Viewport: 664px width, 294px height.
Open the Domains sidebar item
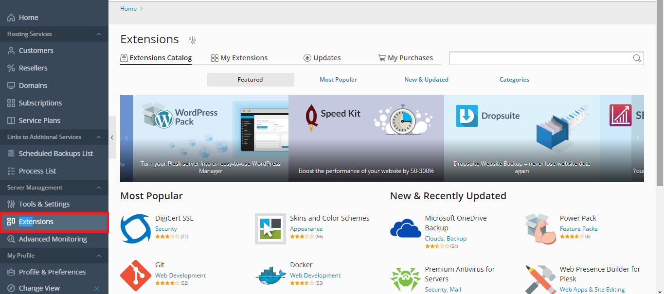[x=54, y=86]
